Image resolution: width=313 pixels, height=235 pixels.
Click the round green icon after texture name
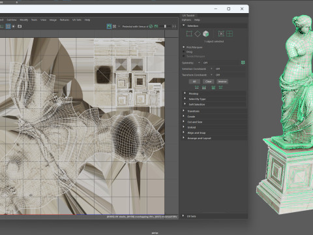(151, 26)
